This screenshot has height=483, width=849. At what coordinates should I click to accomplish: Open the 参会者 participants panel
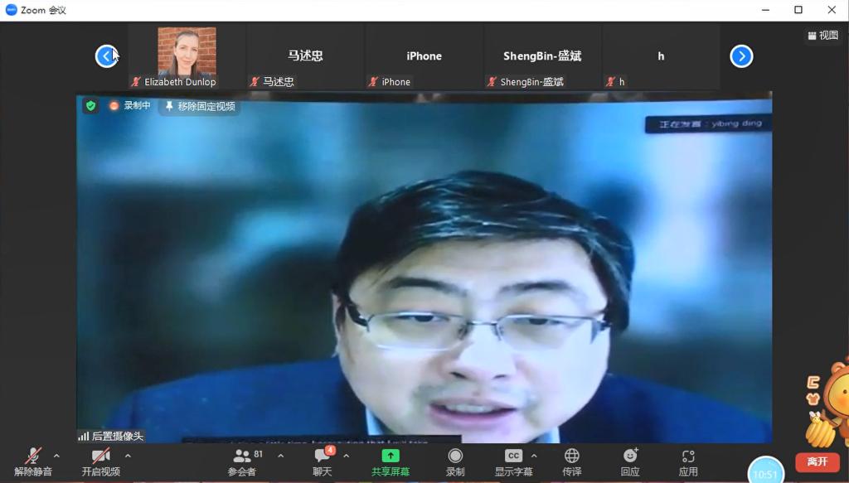click(x=242, y=456)
